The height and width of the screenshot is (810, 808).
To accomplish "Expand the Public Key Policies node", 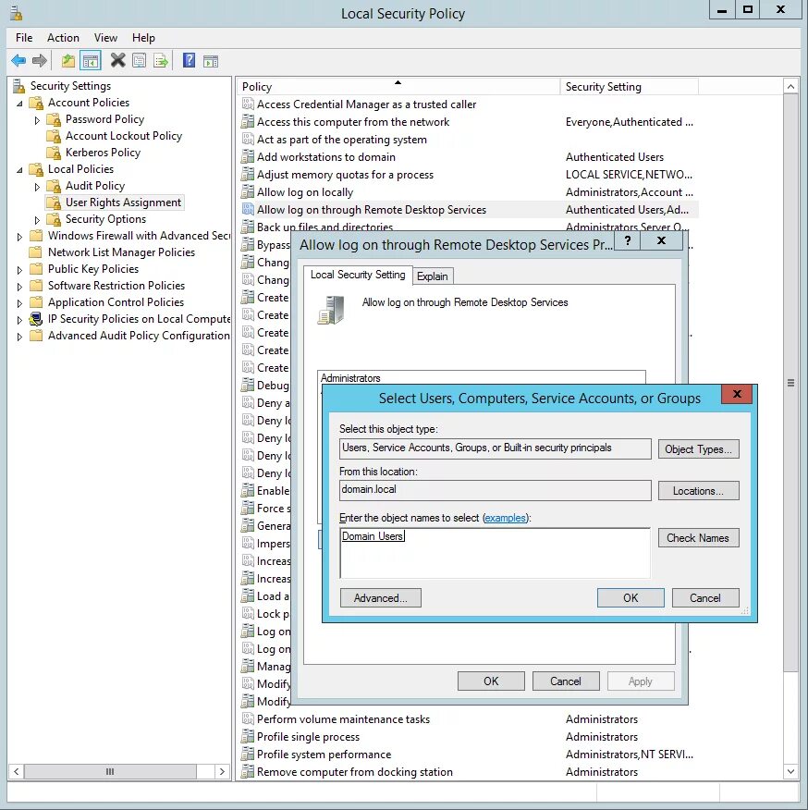I will click(x=19, y=270).
